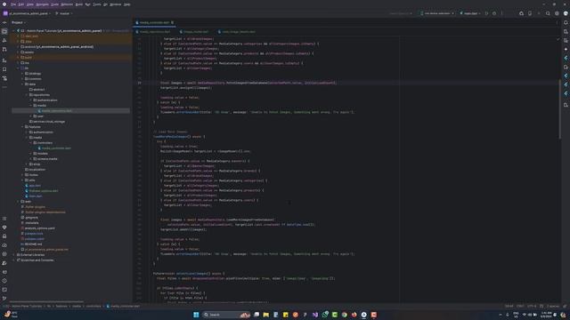Collapse the data folder
Image resolution: width=570 pixels, height=320 pixels.
pos(22,84)
